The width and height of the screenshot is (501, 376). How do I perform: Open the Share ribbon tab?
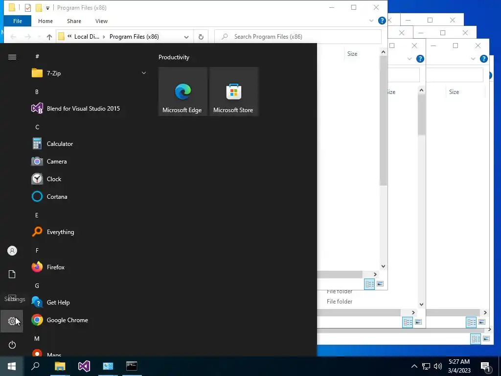[x=74, y=21]
